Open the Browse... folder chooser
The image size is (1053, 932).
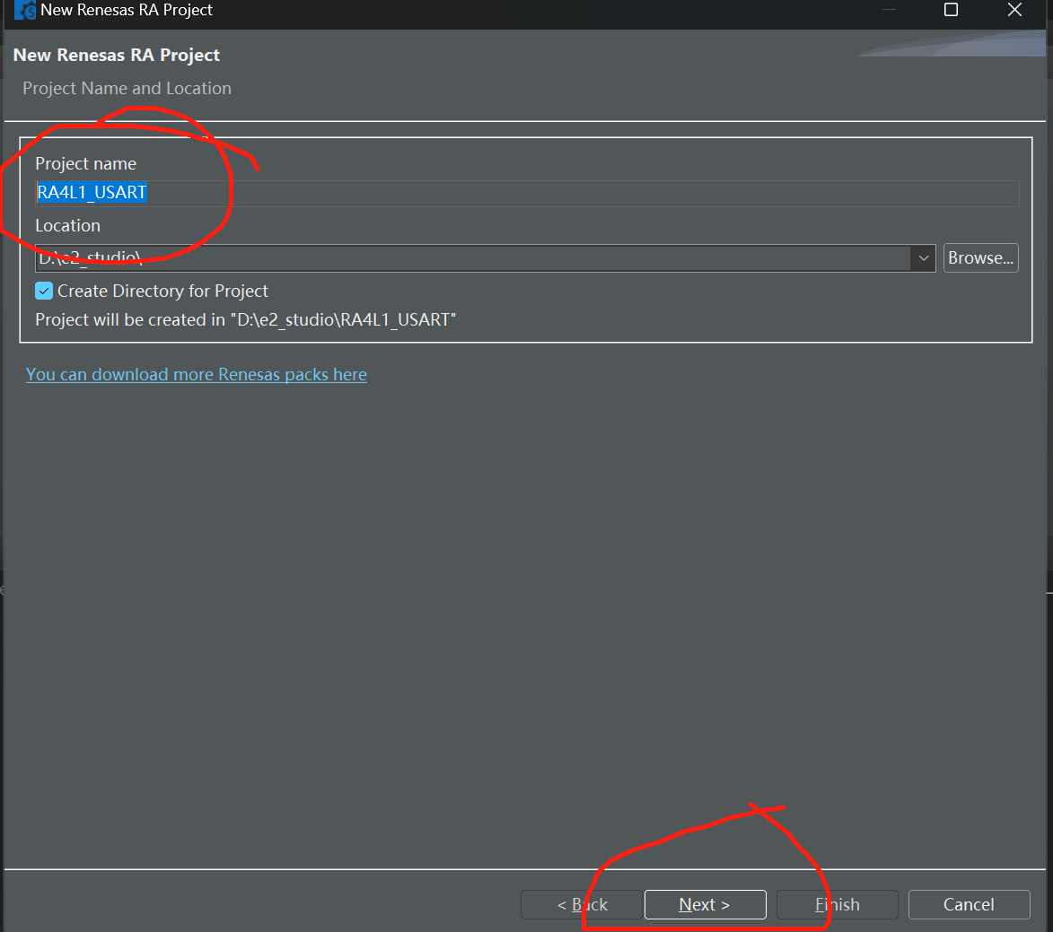(980, 257)
